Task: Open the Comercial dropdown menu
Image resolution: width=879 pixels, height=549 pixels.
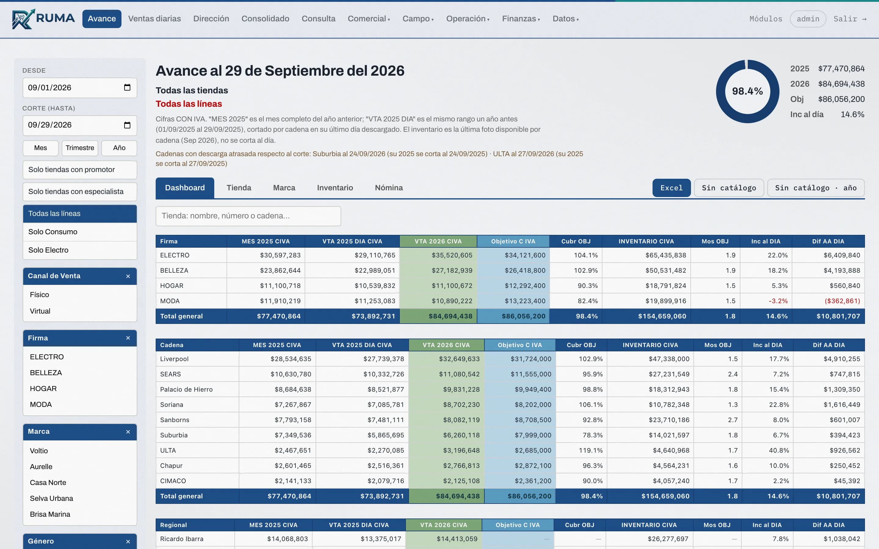Action: pos(369,19)
